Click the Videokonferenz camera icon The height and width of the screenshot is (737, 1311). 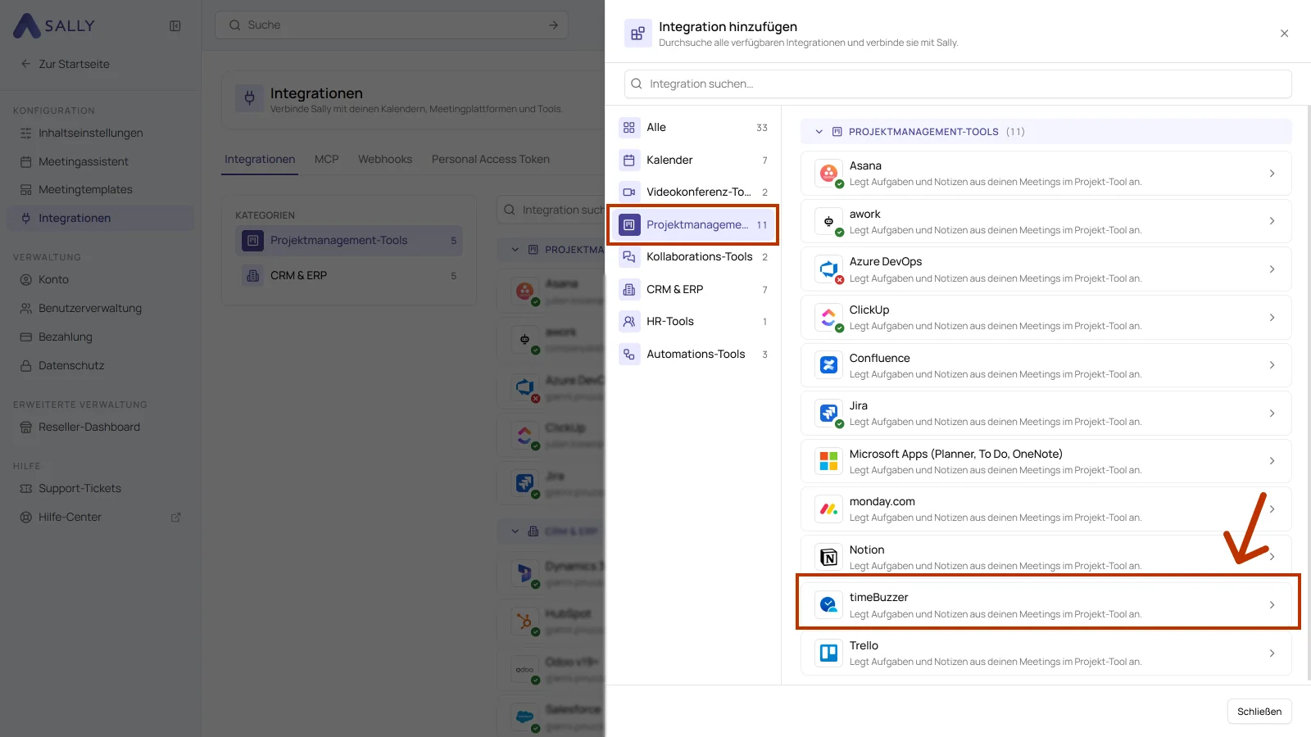pyautogui.click(x=629, y=192)
